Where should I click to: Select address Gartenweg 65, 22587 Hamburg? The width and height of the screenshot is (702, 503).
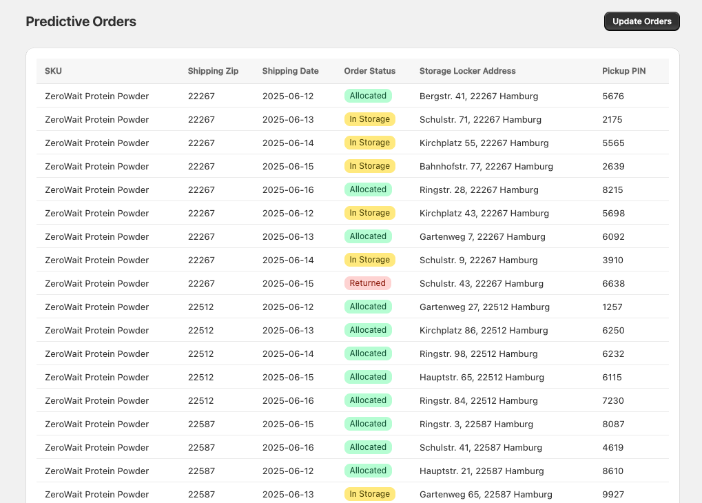coord(486,495)
